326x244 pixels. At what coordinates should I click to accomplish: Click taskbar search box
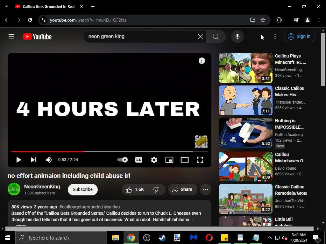61,238
